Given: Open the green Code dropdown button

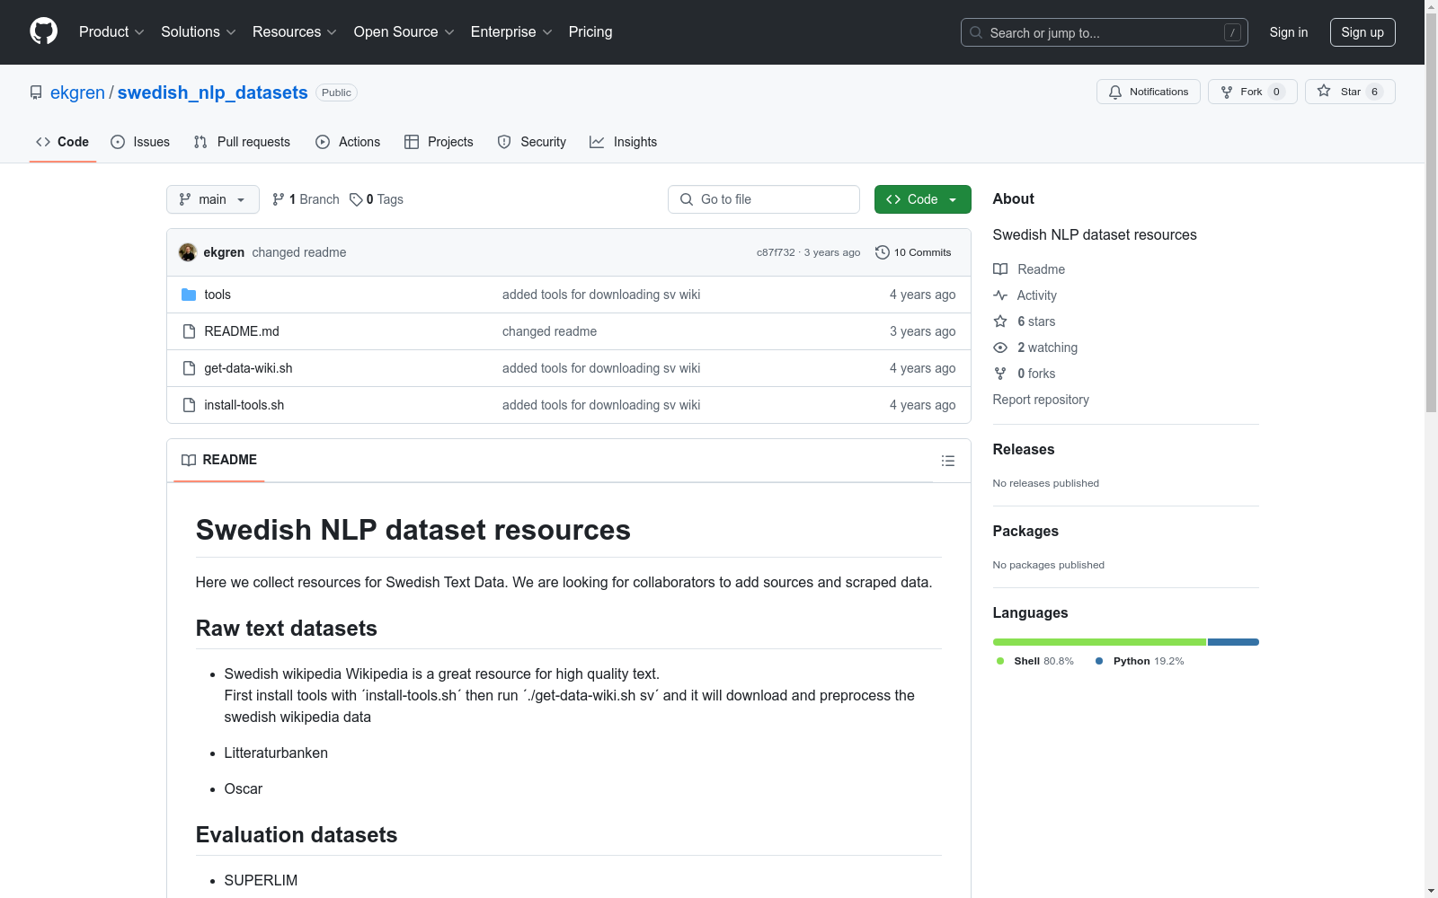Looking at the screenshot, I should tap(923, 199).
